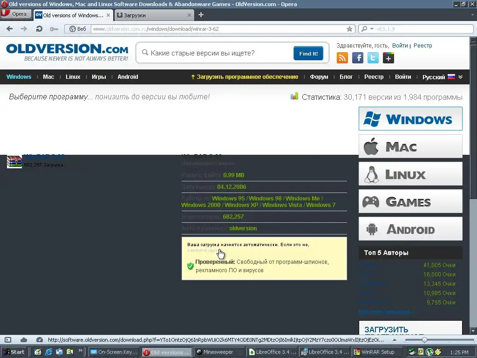The image size is (477, 358).
Task: Switch to the Загрузки tab
Action: 154,15
